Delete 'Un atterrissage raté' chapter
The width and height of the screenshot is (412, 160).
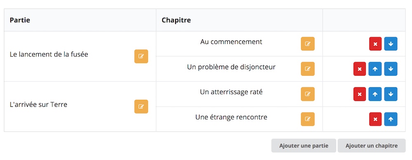(x=360, y=94)
